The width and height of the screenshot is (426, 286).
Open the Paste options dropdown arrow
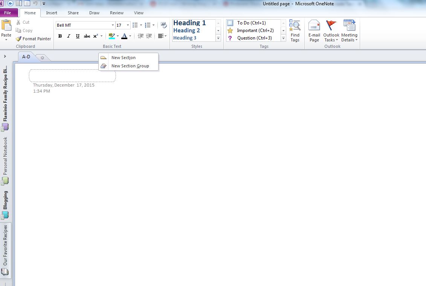tap(6, 40)
